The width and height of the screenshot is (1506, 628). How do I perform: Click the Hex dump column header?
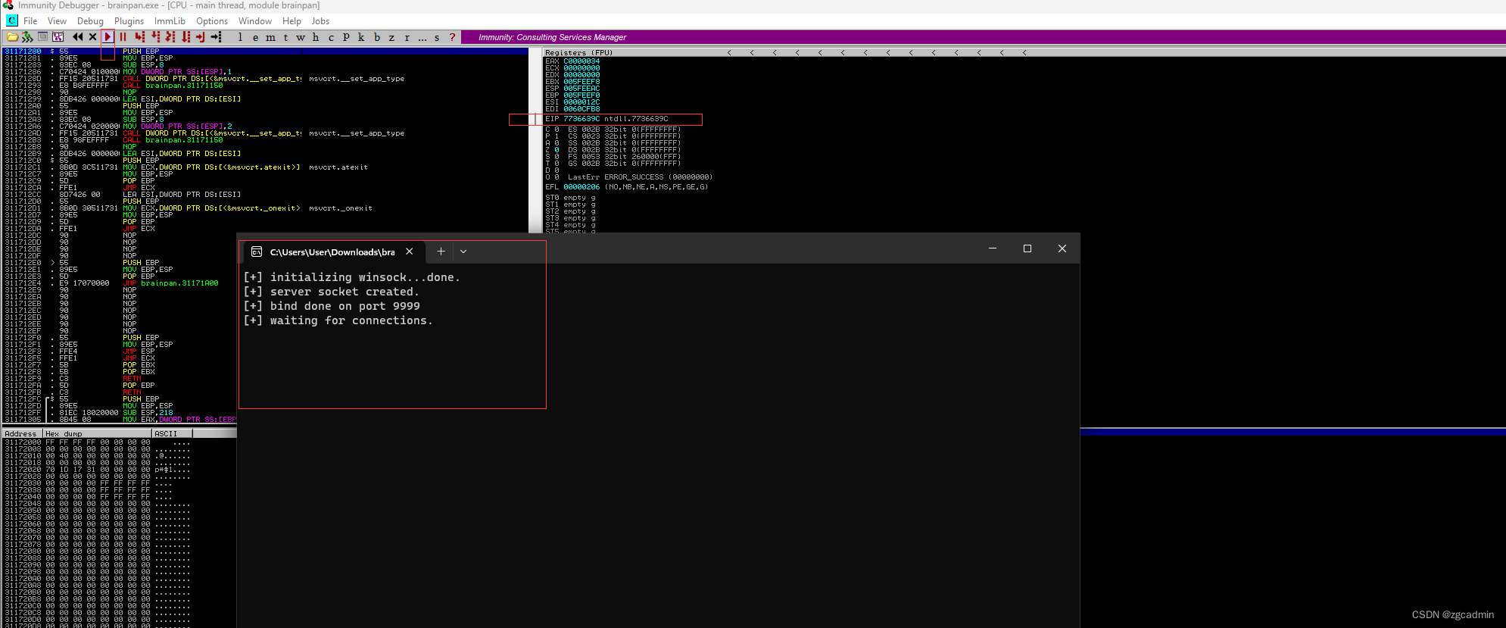[x=97, y=433]
